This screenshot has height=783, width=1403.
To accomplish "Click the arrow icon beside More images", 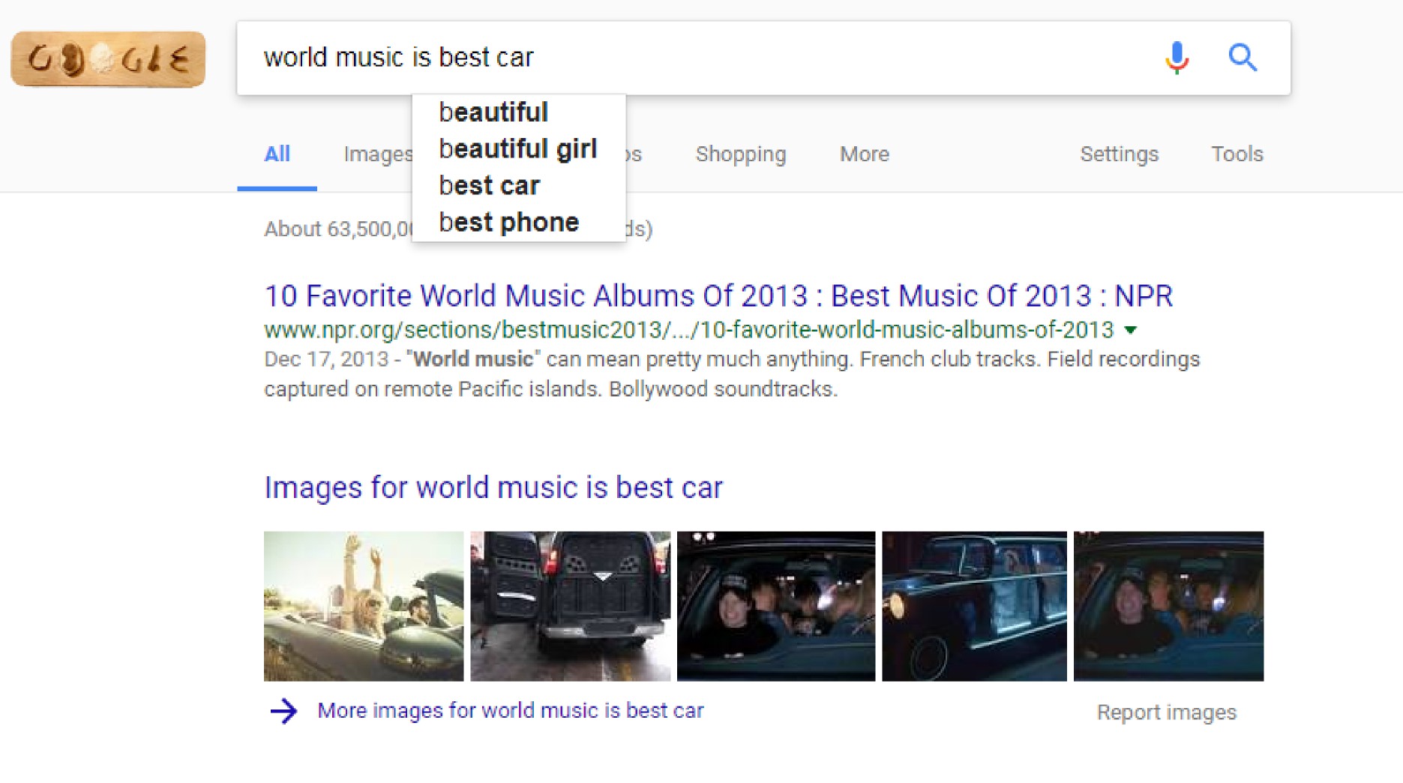I will click(x=283, y=711).
